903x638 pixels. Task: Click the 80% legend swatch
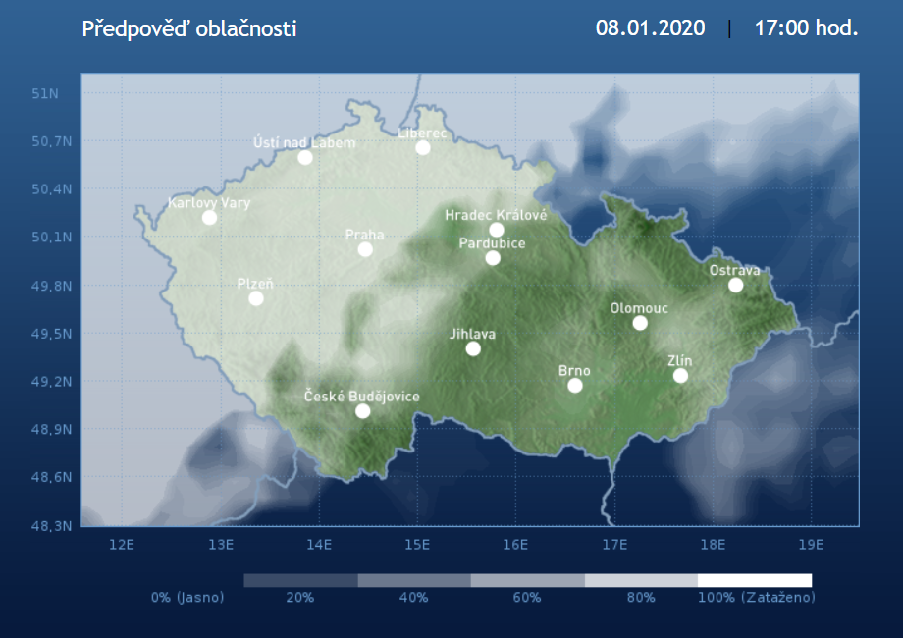pos(641,580)
